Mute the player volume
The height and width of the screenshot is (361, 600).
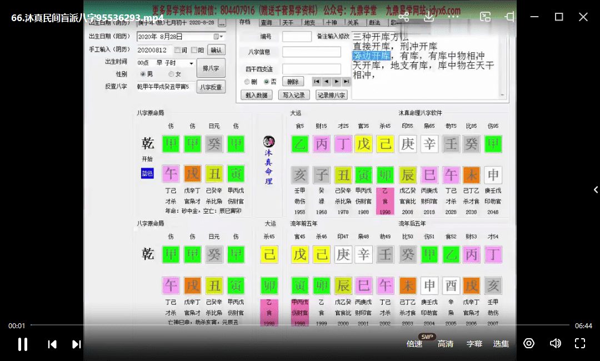click(554, 343)
